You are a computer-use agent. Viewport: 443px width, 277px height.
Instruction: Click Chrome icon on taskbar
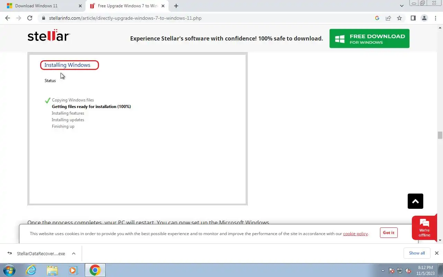95,270
